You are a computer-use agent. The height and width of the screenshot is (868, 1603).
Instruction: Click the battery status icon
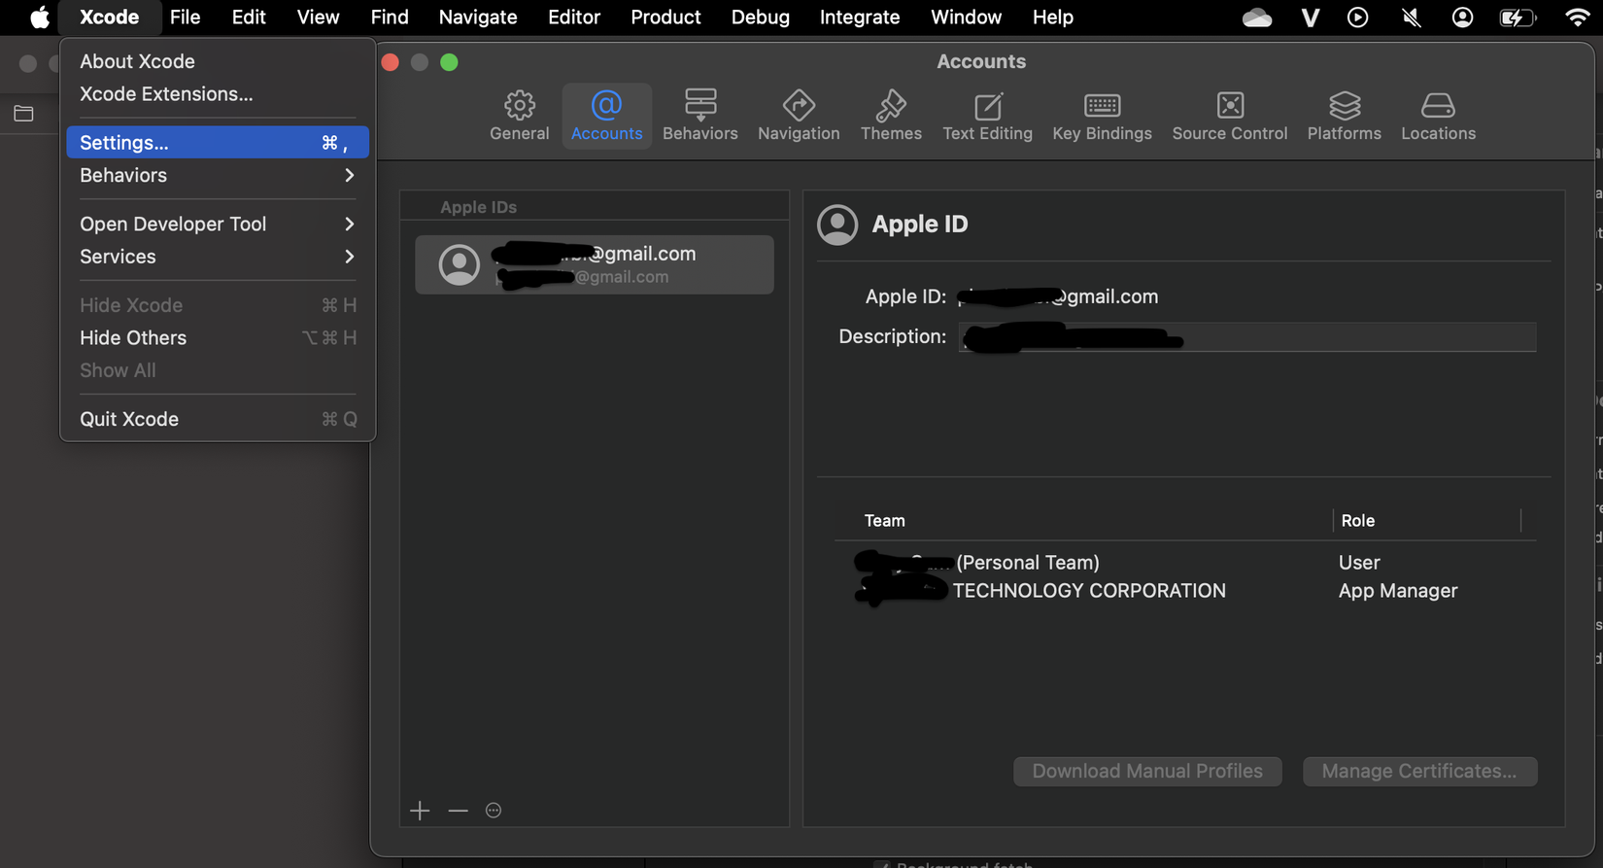point(1517,17)
